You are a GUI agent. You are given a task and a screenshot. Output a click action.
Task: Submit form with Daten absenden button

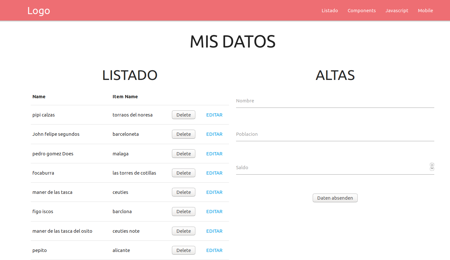tap(335, 198)
